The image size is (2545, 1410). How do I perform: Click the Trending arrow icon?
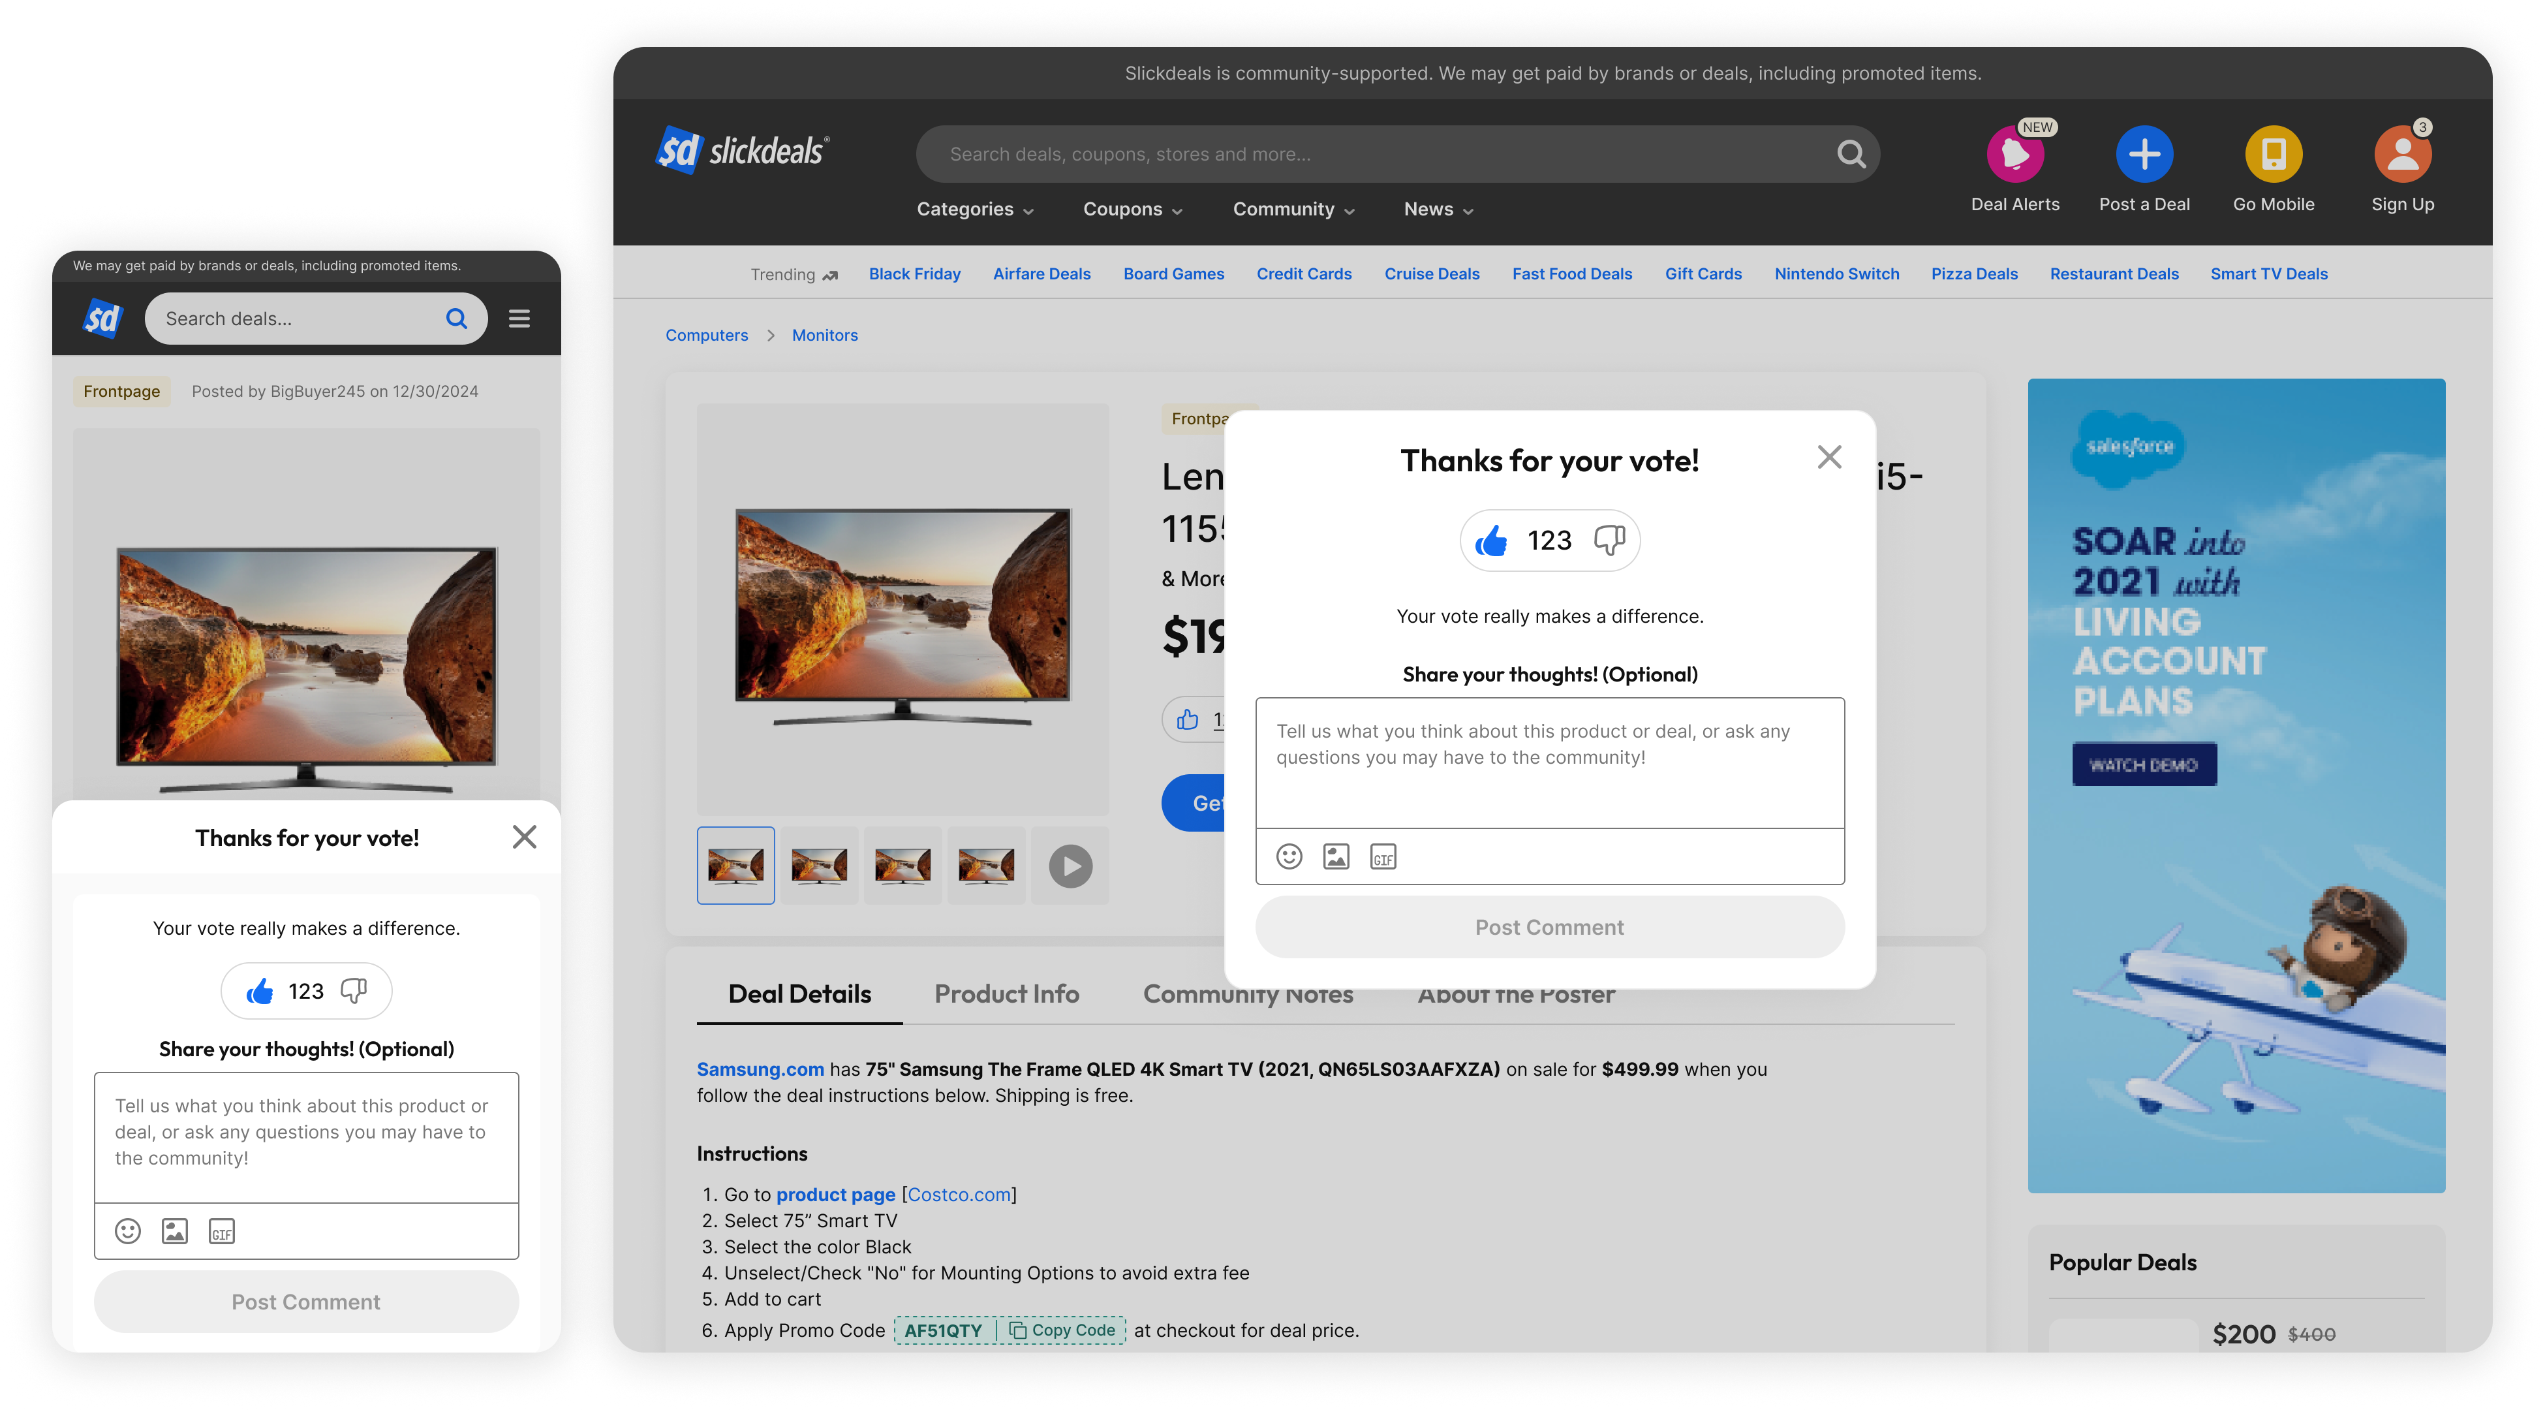tap(830, 275)
